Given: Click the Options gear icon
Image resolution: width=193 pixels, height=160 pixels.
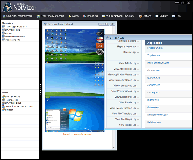Looking at the screenshot, I should point(140,16).
